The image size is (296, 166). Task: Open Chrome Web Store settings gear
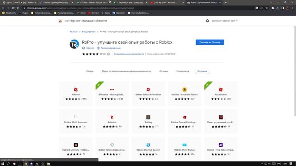(207, 21)
